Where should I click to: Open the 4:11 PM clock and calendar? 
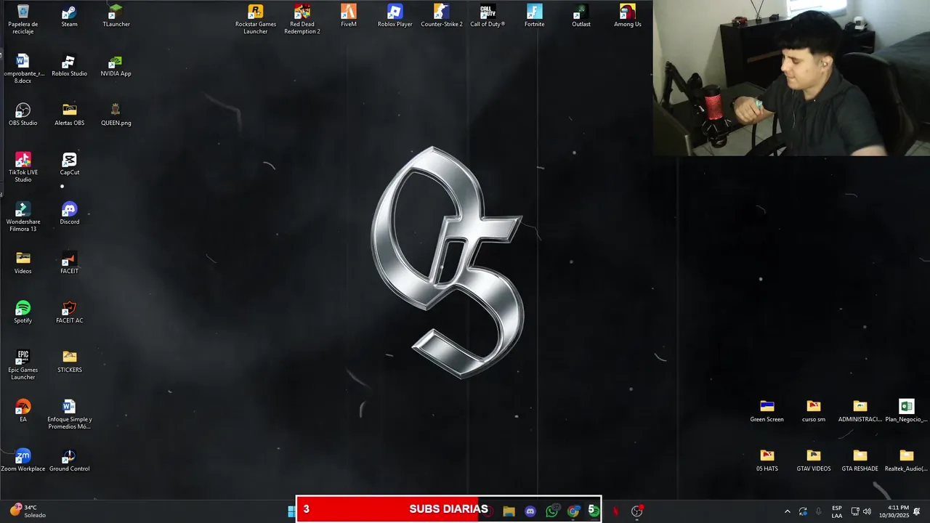(894, 511)
